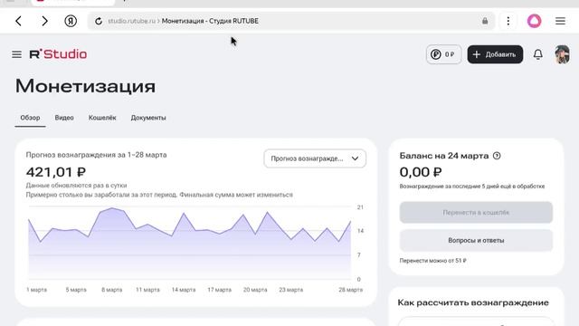Screen dimensions: 579x326
Task: Click the balance help question mark icon
Action: pyautogui.click(x=497, y=156)
